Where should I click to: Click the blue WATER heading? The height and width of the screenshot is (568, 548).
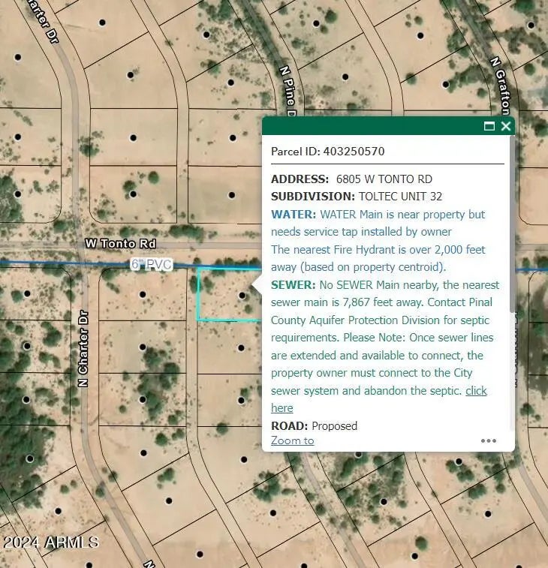[288, 215]
